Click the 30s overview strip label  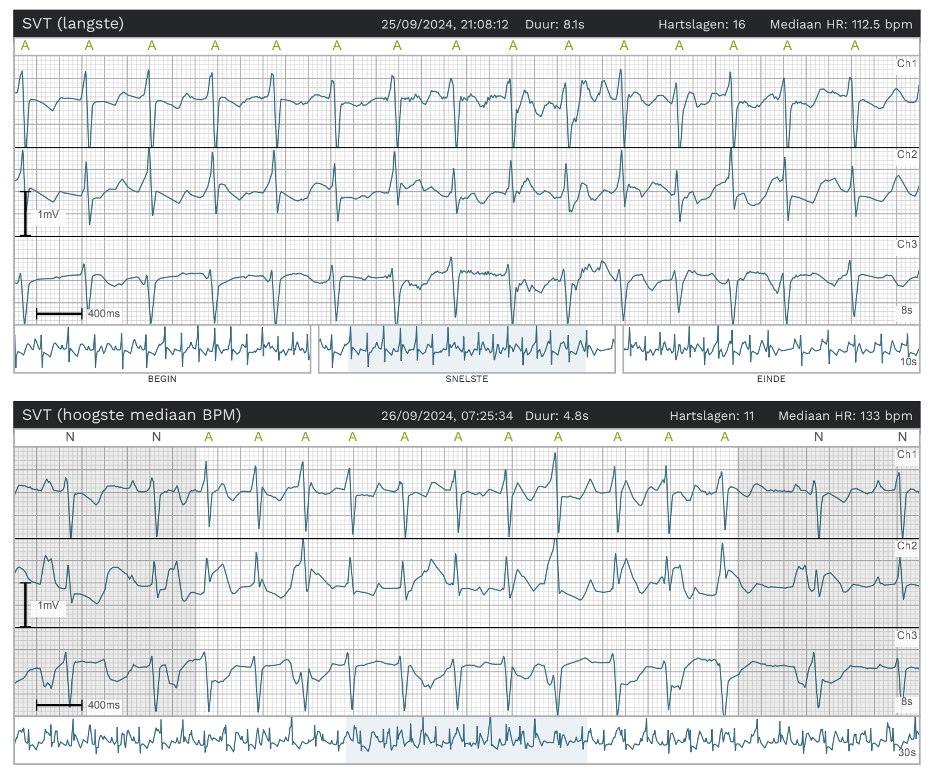907,753
